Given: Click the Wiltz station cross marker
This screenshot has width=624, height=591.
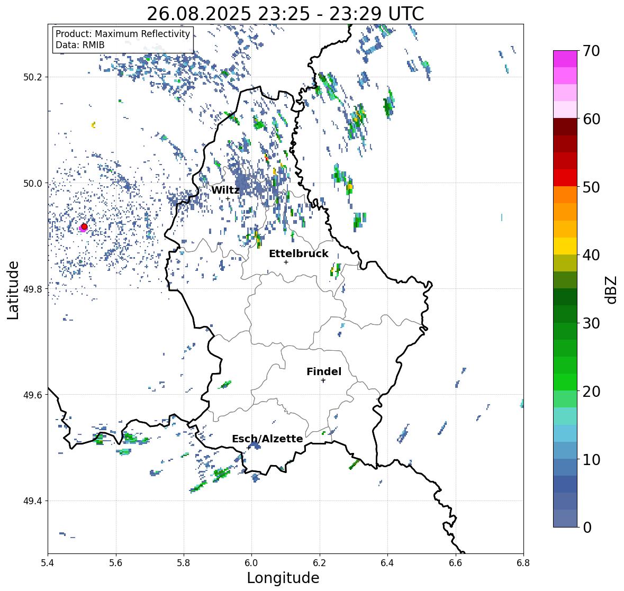Looking at the screenshot, I should [x=228, y=199].
